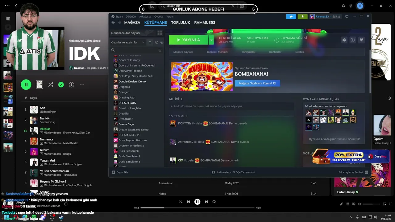Viewport: 395px width, 222px height.
Task: Click Mağaza Sayfasını Ziyaret Et button
Action: click(257, 83)
